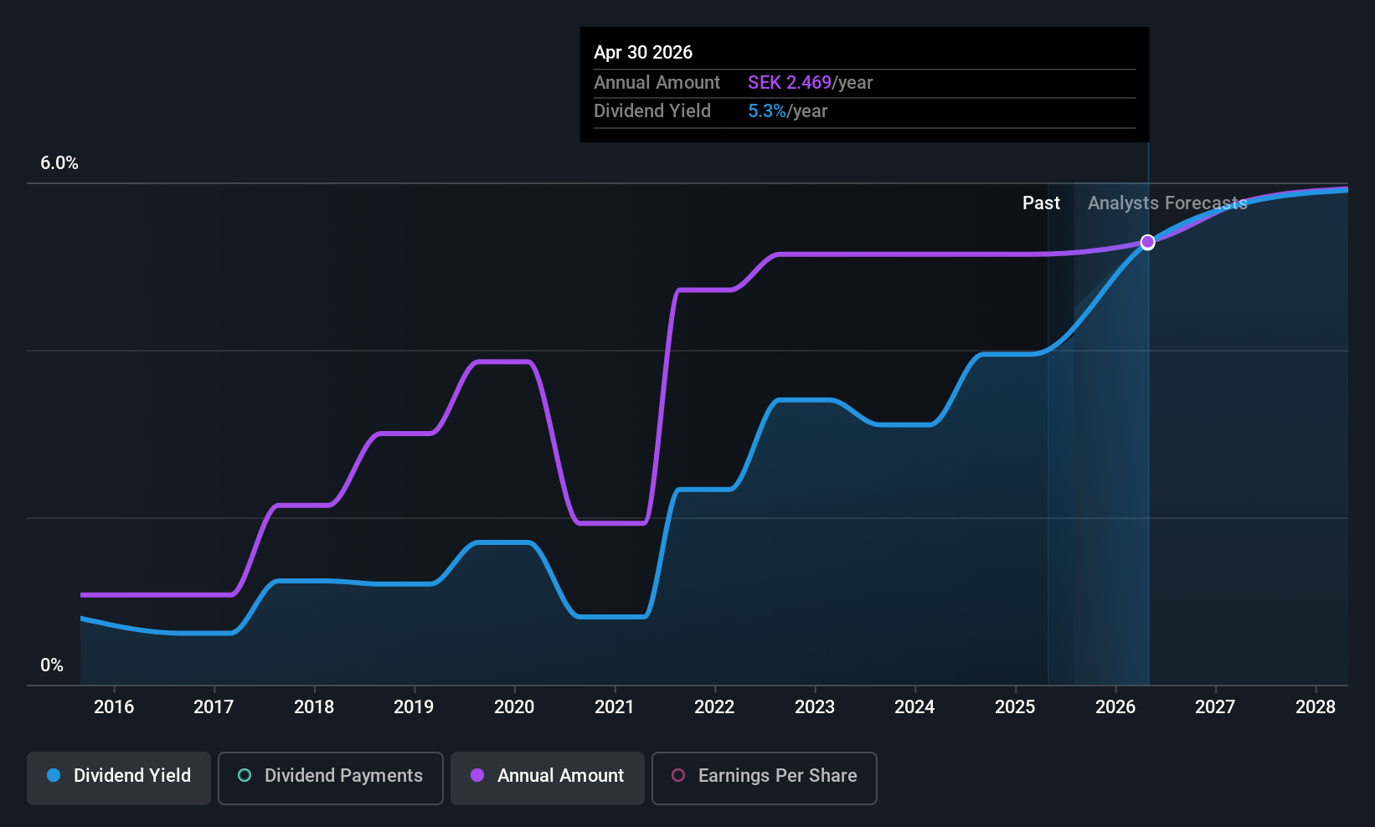Click the 2028 x-axis year label
The image size is (1375, 827).
(1316, 706)
